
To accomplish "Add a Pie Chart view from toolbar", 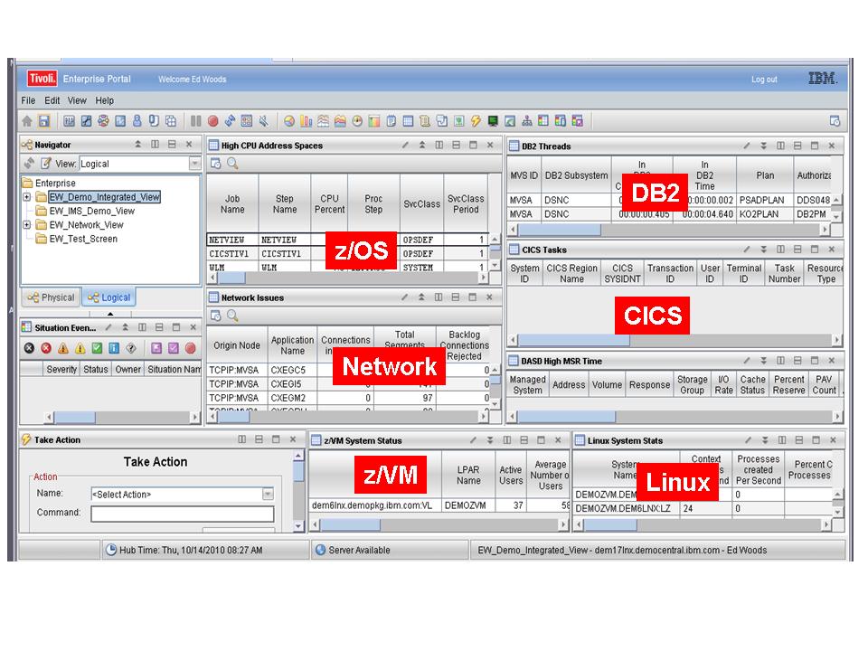I will point(289,120).
